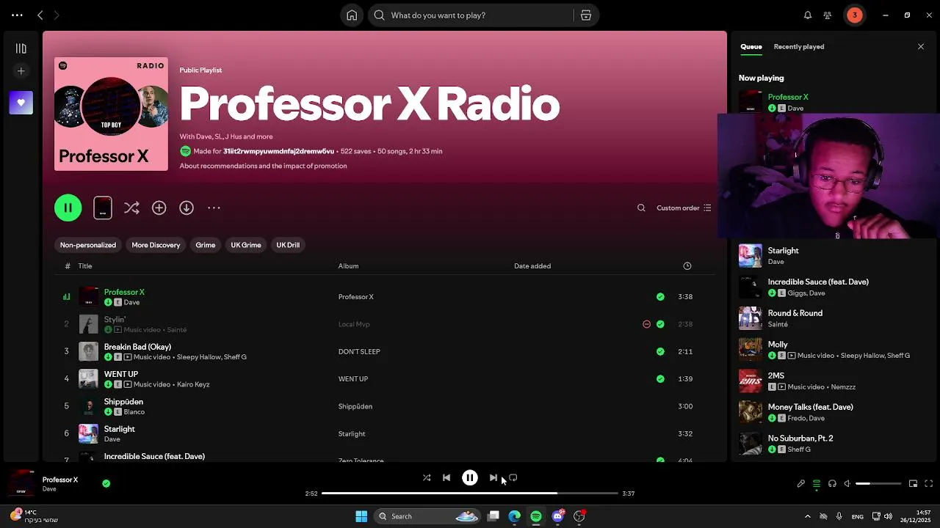Toggle saved checkmark in now-playing bar
940x528 pixels.
pyautogui.click(x=106, y=483)
